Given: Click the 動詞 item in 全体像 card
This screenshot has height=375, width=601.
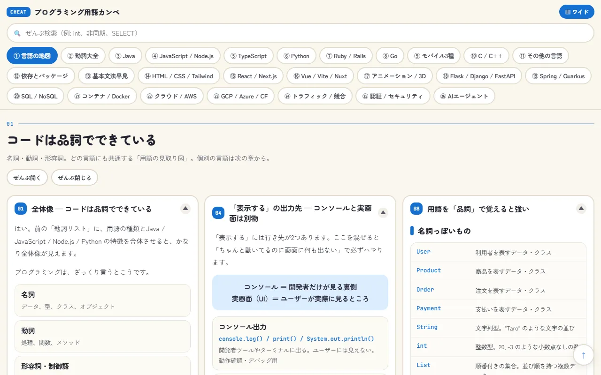Looking at the screenshot, I should pos(102,336).
